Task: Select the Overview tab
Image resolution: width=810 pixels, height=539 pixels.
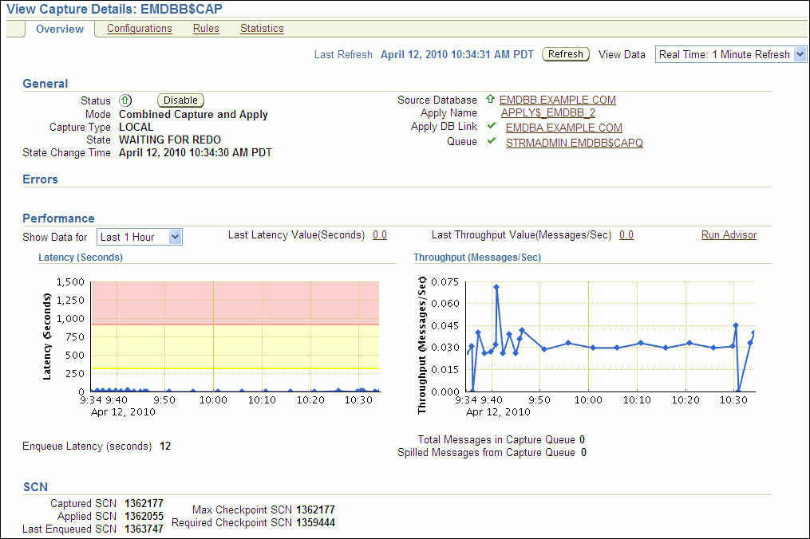Action: pos(60,29)
